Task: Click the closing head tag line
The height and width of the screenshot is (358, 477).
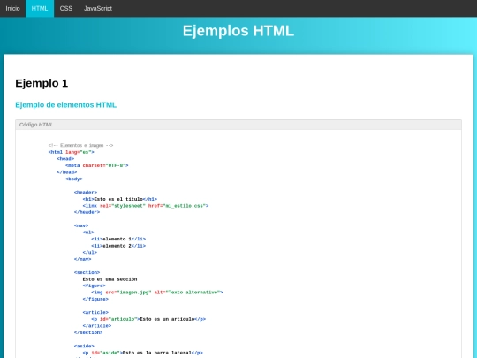Action: (67, 172)
